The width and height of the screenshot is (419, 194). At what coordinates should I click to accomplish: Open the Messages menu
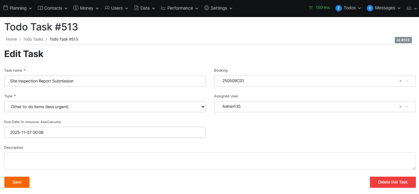coord(384,8)
